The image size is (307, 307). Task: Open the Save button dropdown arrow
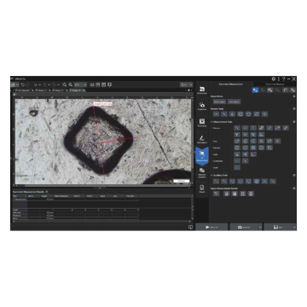(294, 227)
